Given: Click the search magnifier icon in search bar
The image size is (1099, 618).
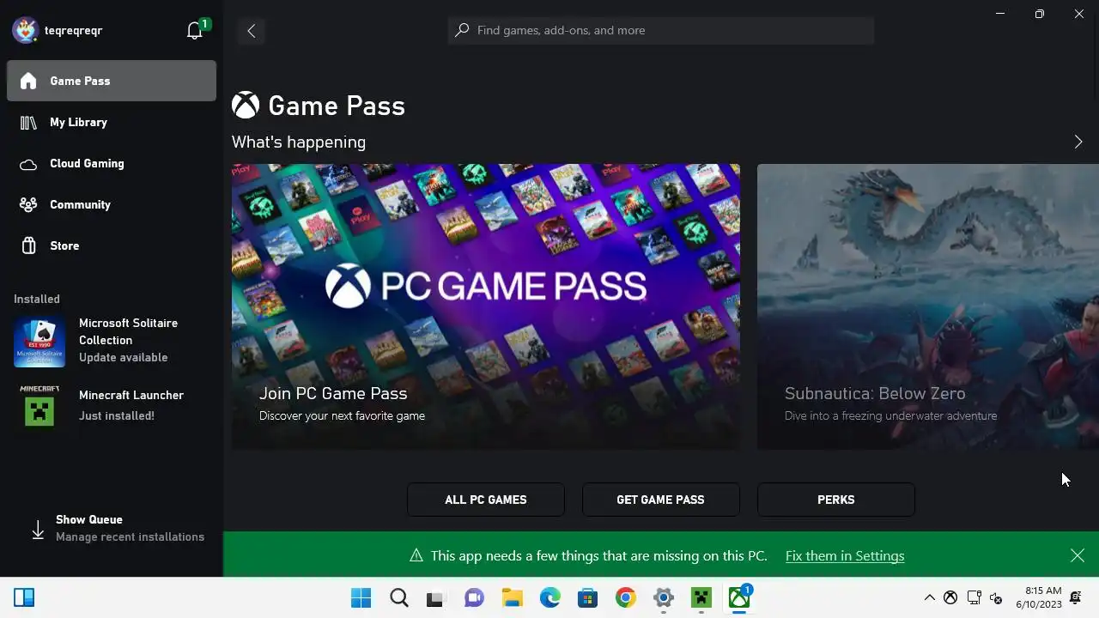Looking at the screenshot, I should click(462, 30).
